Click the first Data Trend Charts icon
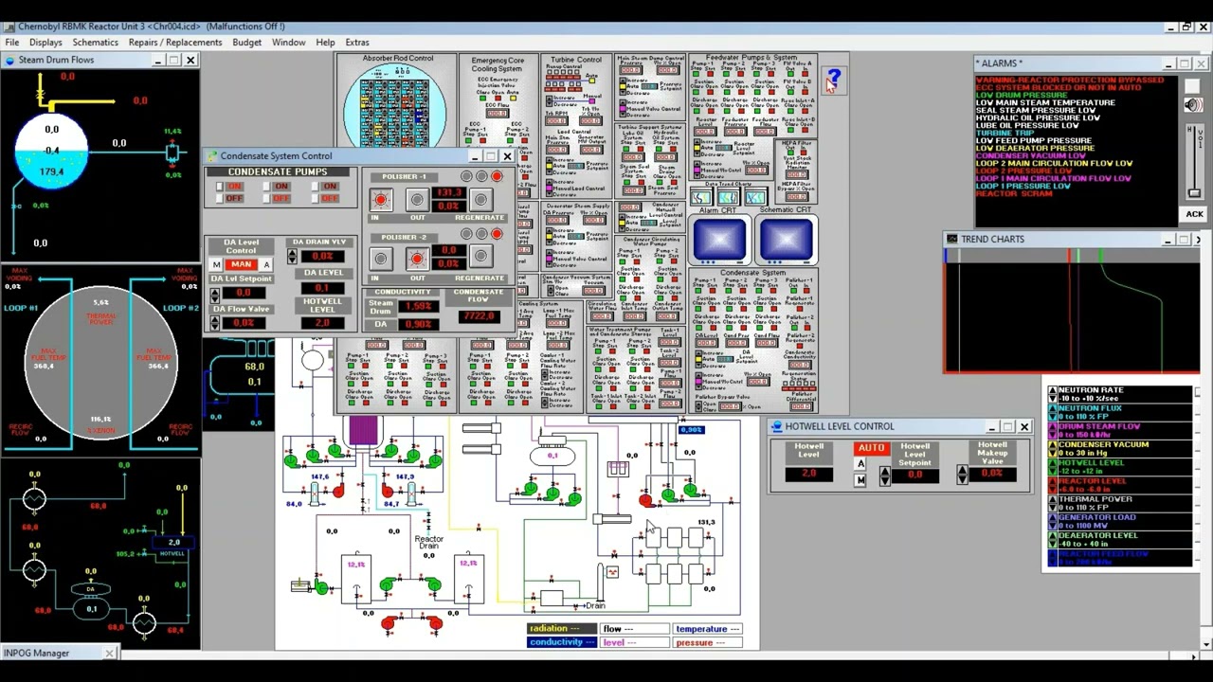1213x682 pixels. pyautogui.click(x=700, y=197)
